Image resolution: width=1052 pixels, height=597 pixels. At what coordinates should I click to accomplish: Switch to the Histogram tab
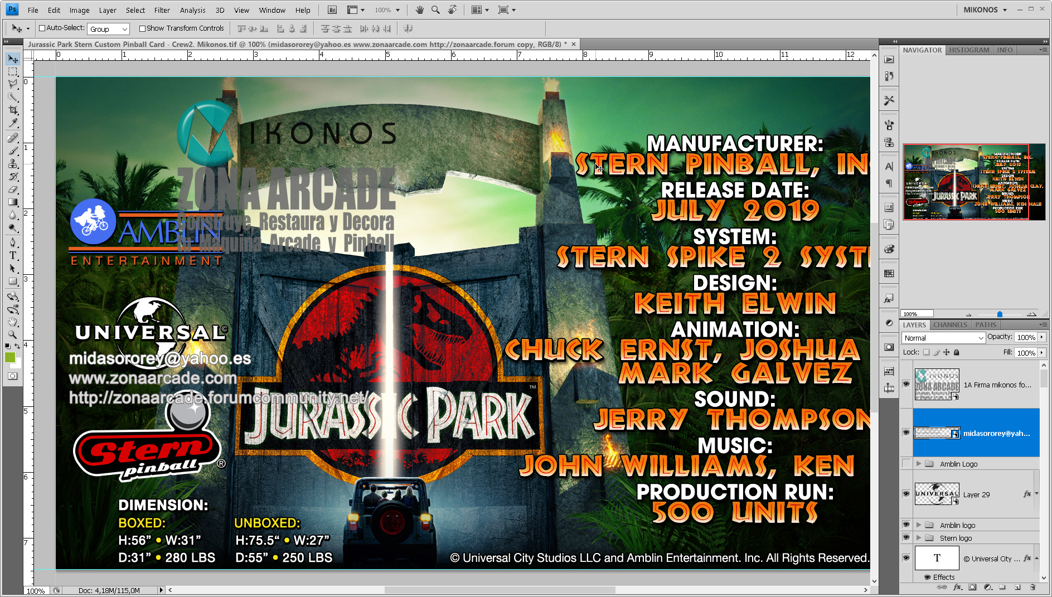pos(969,50)
